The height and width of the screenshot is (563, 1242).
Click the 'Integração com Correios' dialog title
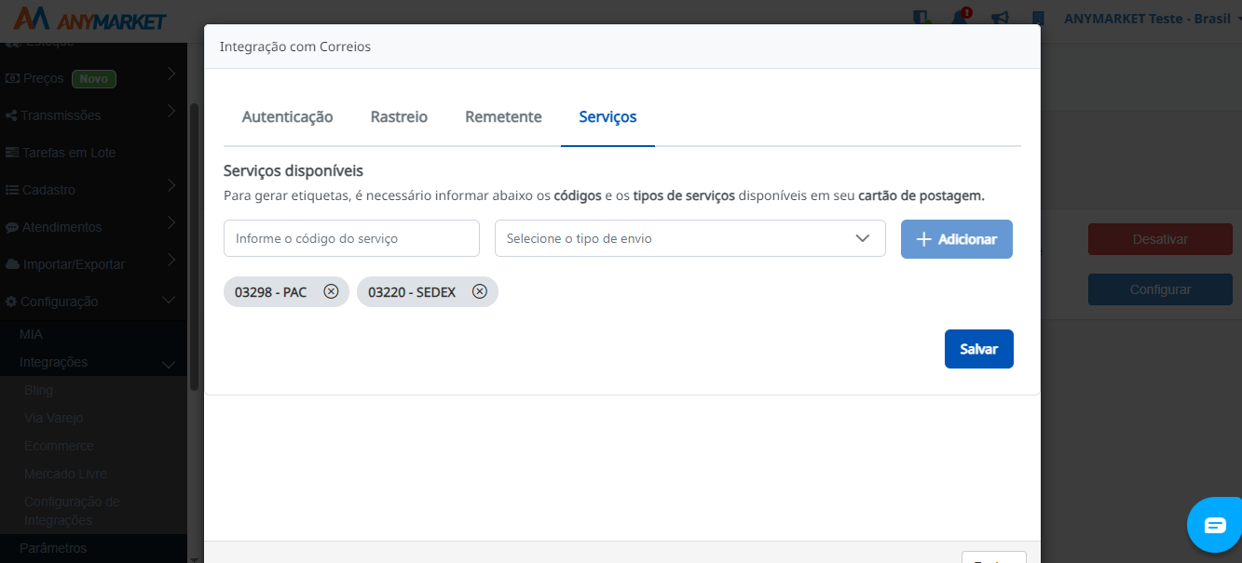click(295, 47)
